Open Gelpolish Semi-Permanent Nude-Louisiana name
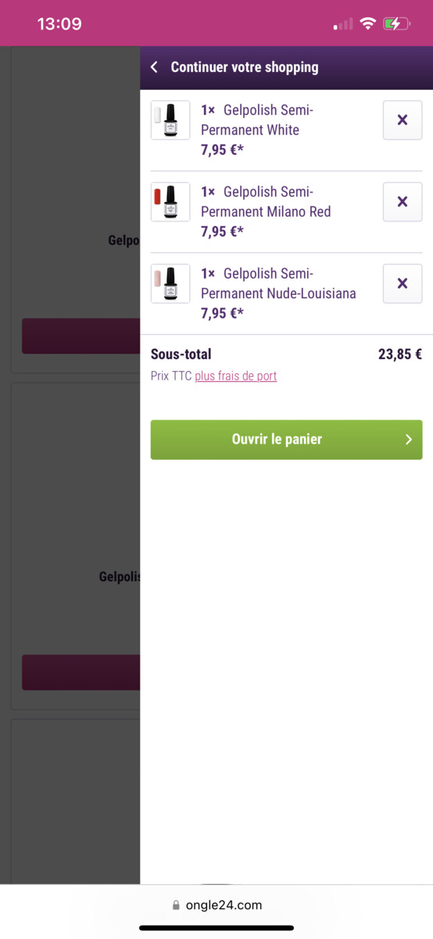Screen dimensions: 433x939 [278, 283]
